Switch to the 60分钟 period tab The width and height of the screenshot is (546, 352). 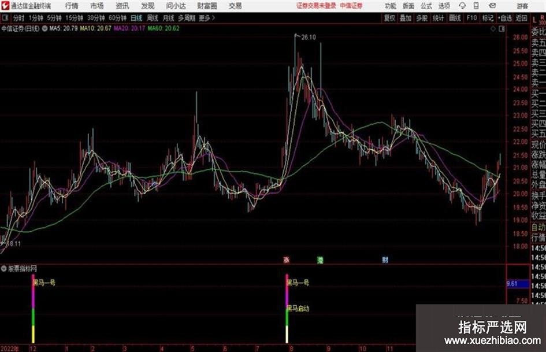118,18
